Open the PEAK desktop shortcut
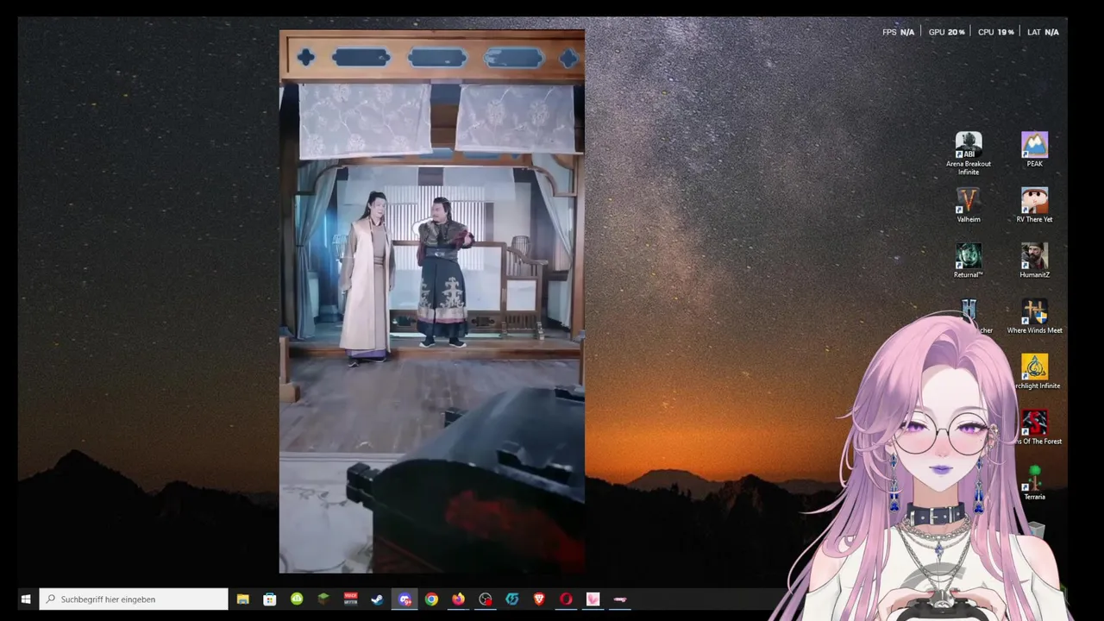 click(1034, 149)
